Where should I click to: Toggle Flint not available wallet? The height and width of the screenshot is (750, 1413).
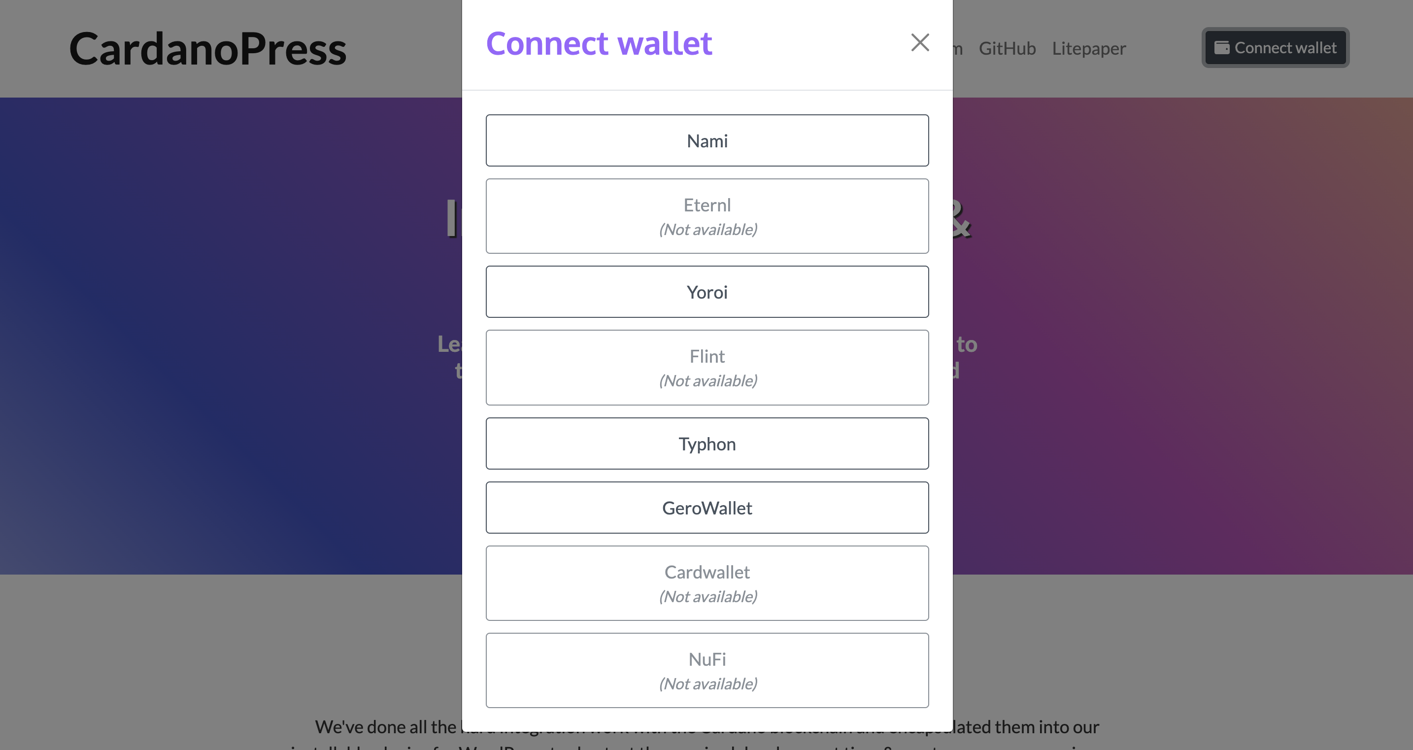click(706, 367)
